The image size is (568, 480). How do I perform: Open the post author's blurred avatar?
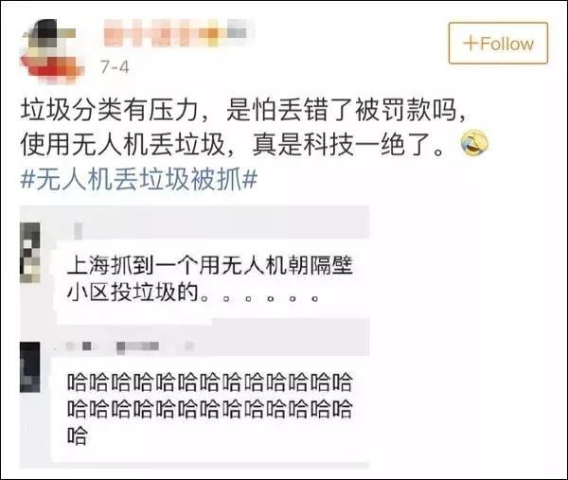pyautogui.click(x=51, y=51)
